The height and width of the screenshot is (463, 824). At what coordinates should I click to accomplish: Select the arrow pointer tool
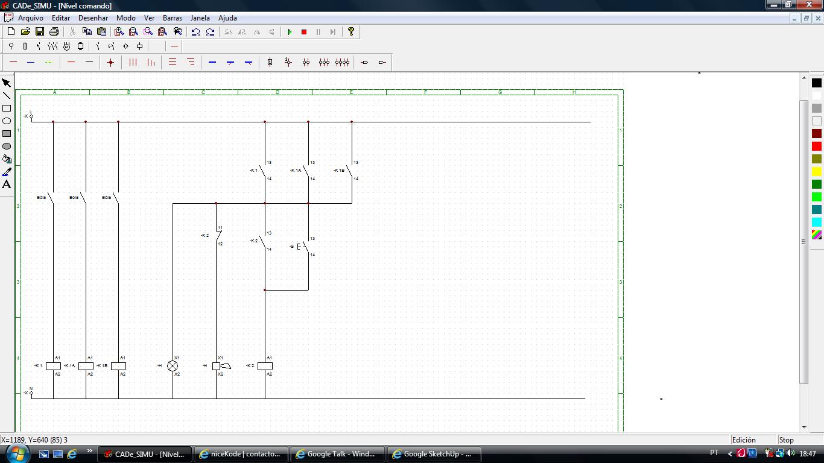click(7, 83)
